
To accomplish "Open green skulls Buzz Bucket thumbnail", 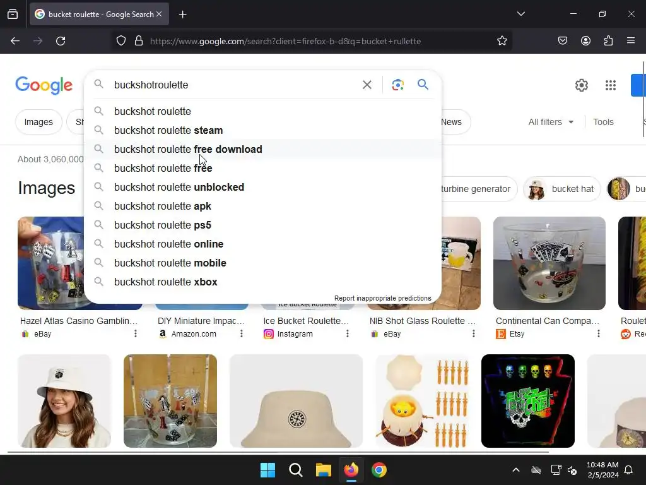I will (x=528, y=401).
